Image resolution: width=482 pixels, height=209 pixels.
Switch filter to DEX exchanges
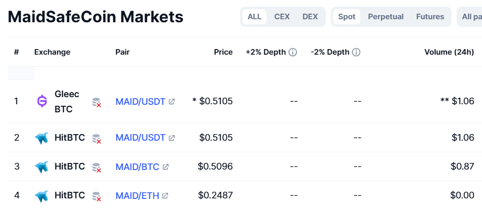tap(310, 17)
